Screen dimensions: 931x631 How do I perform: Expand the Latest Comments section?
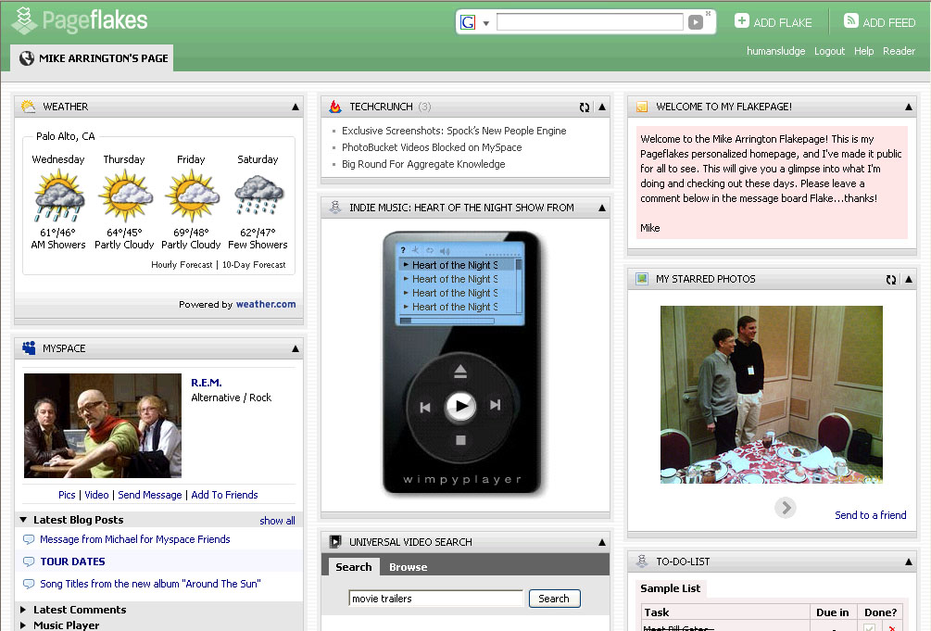point(24,610)
